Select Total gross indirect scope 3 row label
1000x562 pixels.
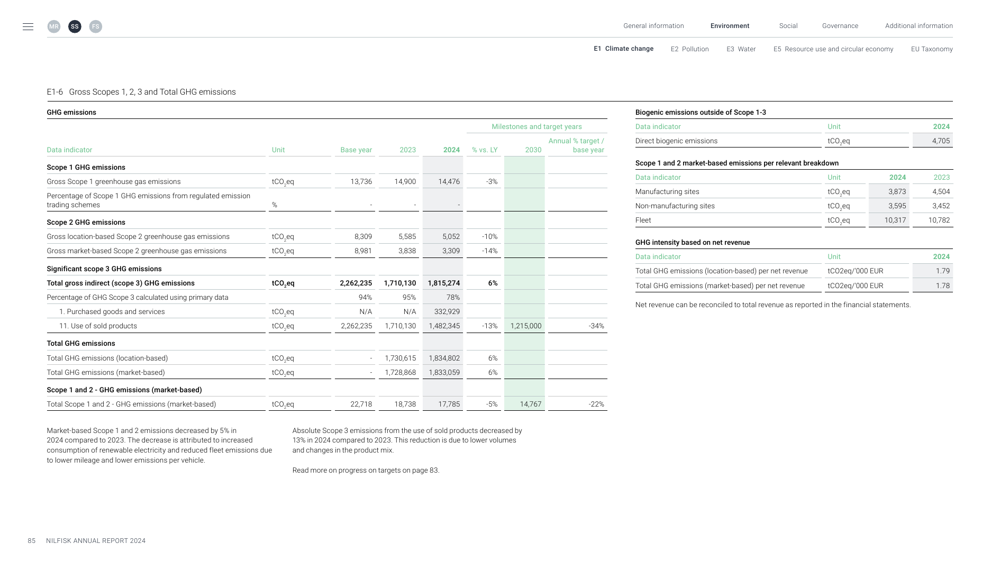coord(121,283)
